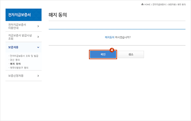Open 지급보증서 발급사실 조회 menu item
Screen dimensions: 191x121
[24, 37]
